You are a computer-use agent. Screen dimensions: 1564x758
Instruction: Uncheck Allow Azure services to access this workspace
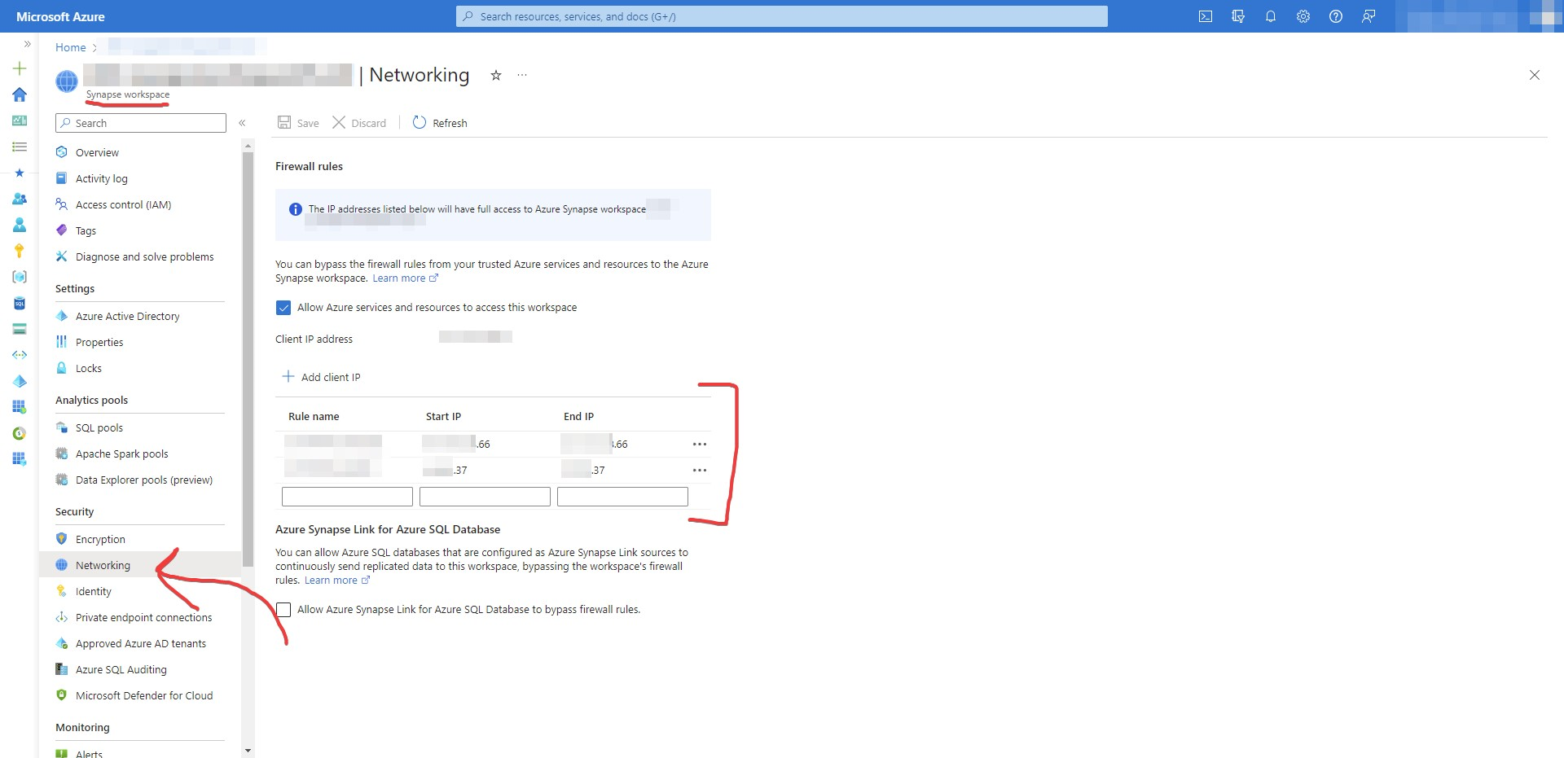click(x=283, y=308)
